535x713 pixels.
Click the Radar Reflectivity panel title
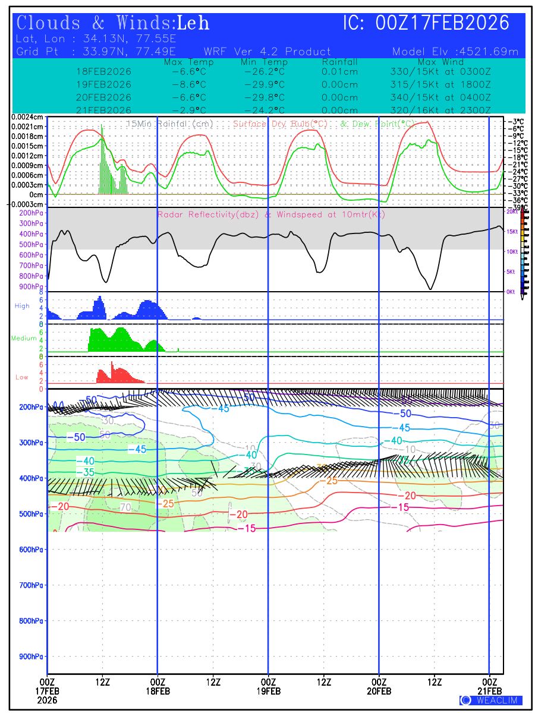click(x=271, y=214)
